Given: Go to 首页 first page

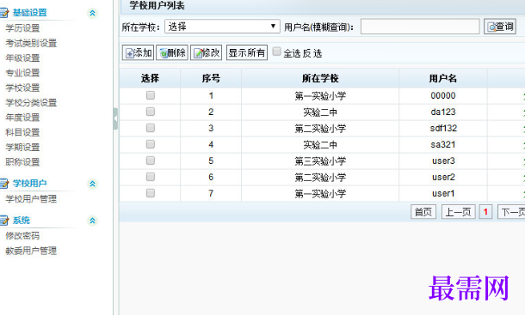Looking at the screenshot, I should point(423,212).
